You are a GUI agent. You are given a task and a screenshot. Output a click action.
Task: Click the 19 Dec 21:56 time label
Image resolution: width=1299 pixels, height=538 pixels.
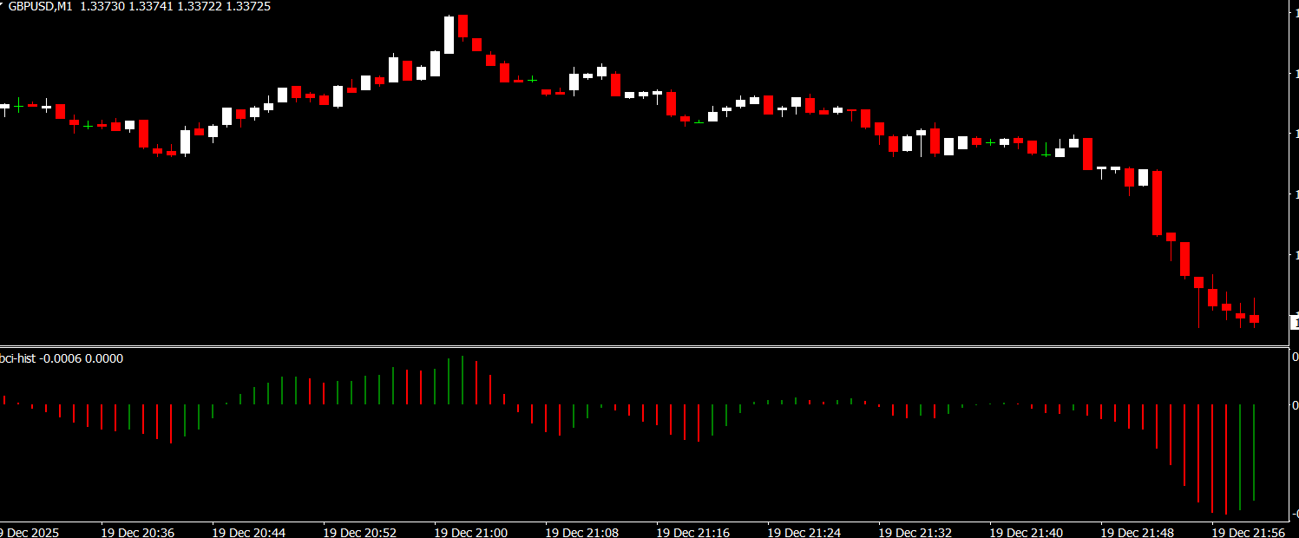click(x=1248, y=531)
